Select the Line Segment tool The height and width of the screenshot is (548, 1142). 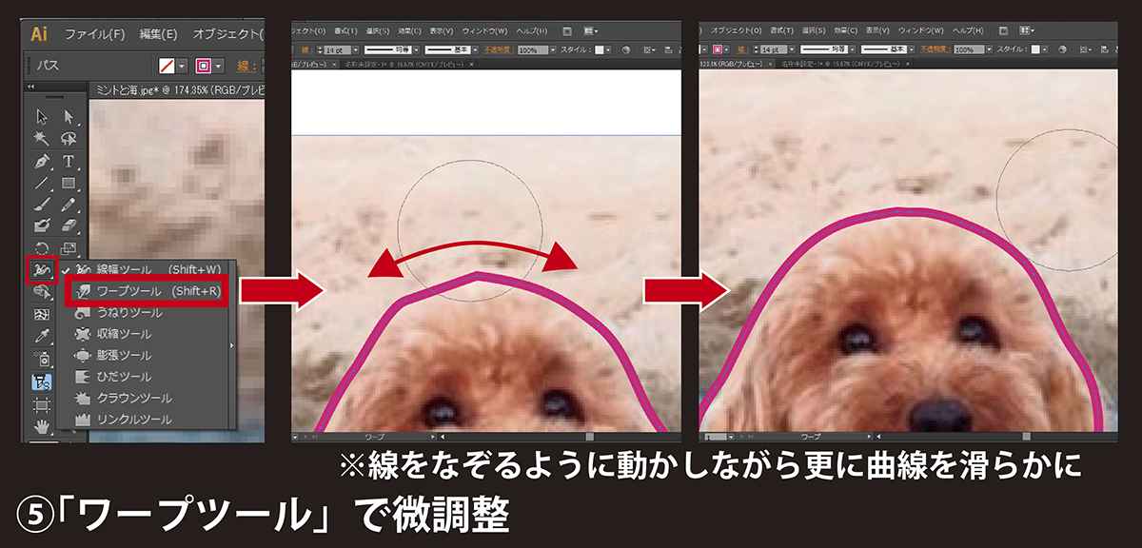click(x=42, y=183)
